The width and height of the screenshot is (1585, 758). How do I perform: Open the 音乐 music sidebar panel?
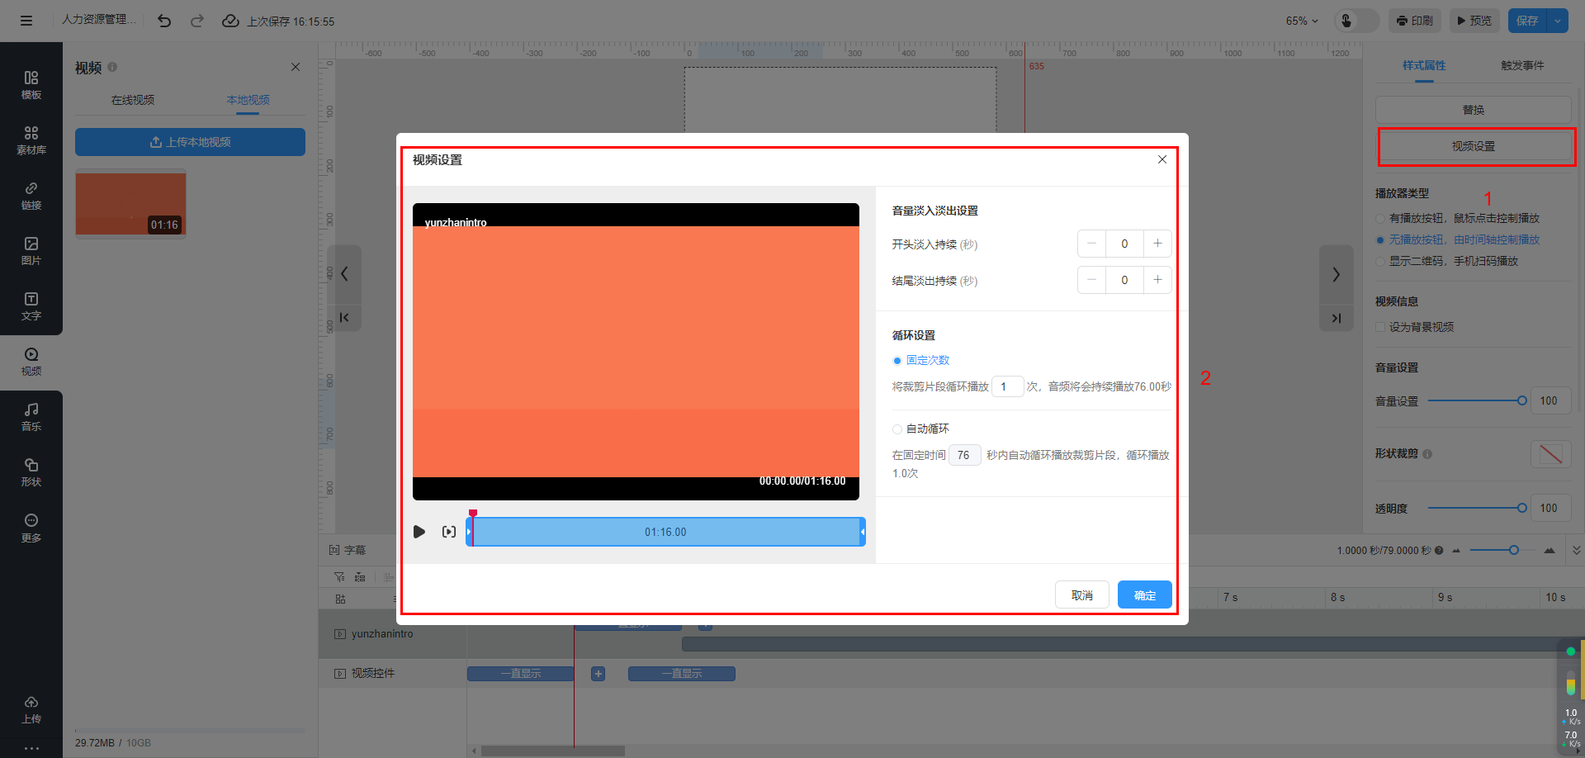click(x=31, y=416)
